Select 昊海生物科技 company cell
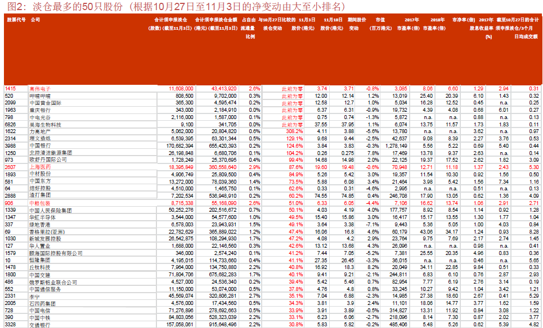Screen dimensions: 543x328 tap(46, 125)
